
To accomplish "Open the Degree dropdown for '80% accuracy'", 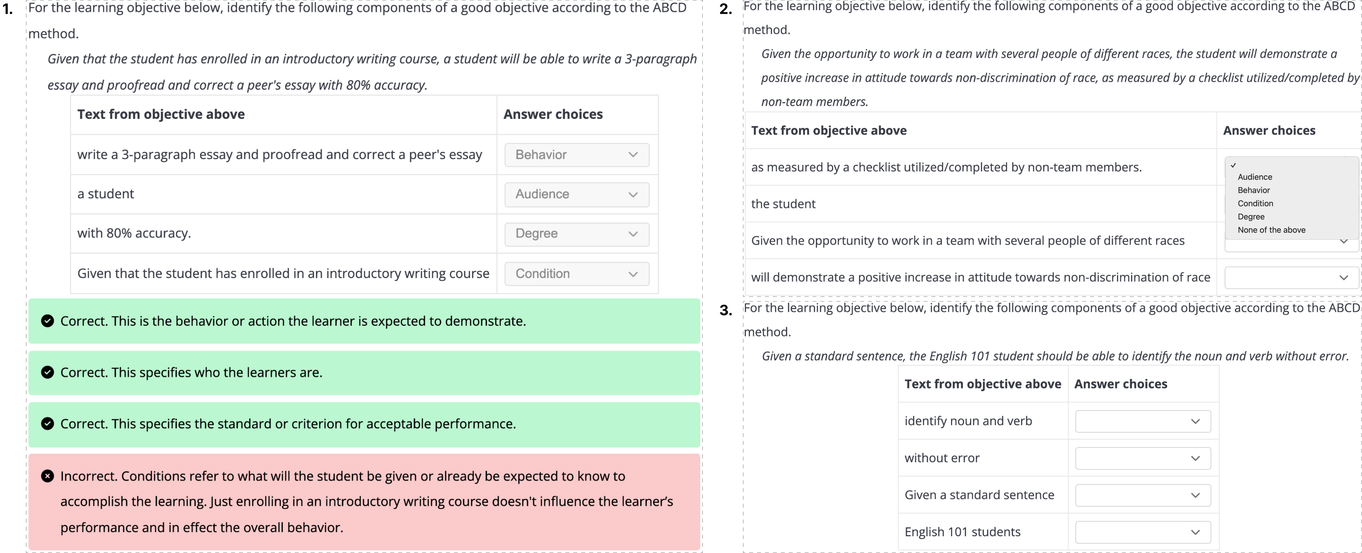I will (576, 234).
